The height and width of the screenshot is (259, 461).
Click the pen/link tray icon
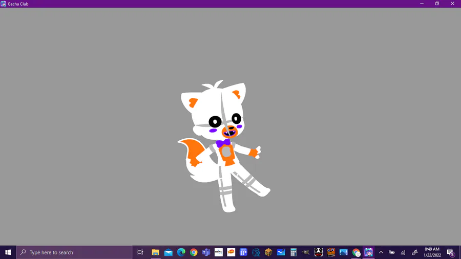414,252
